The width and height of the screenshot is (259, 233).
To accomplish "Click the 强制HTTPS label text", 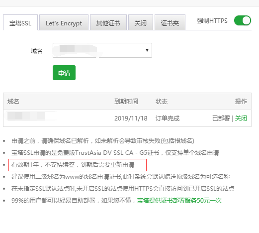I will coord(212,21).
